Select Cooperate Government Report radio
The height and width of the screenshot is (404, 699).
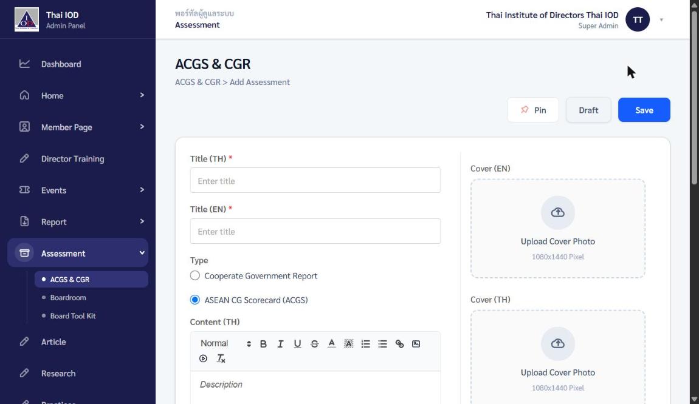click(195, 275)
